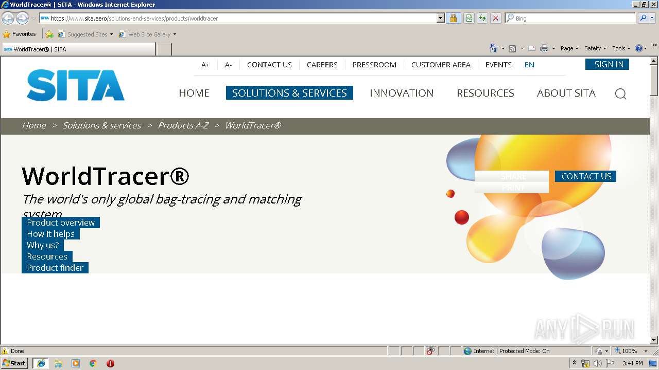Open the RSS feeds icon
659x370 pixels.
point(512,48)
